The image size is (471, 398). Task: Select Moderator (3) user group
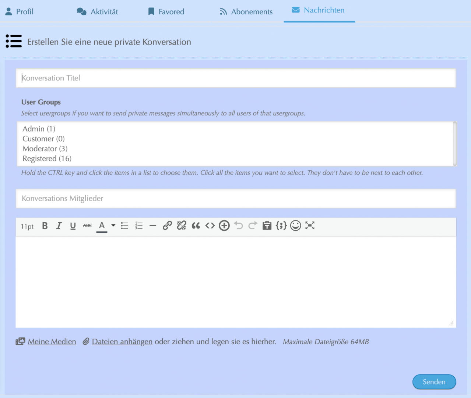click(x=45, y=149)
